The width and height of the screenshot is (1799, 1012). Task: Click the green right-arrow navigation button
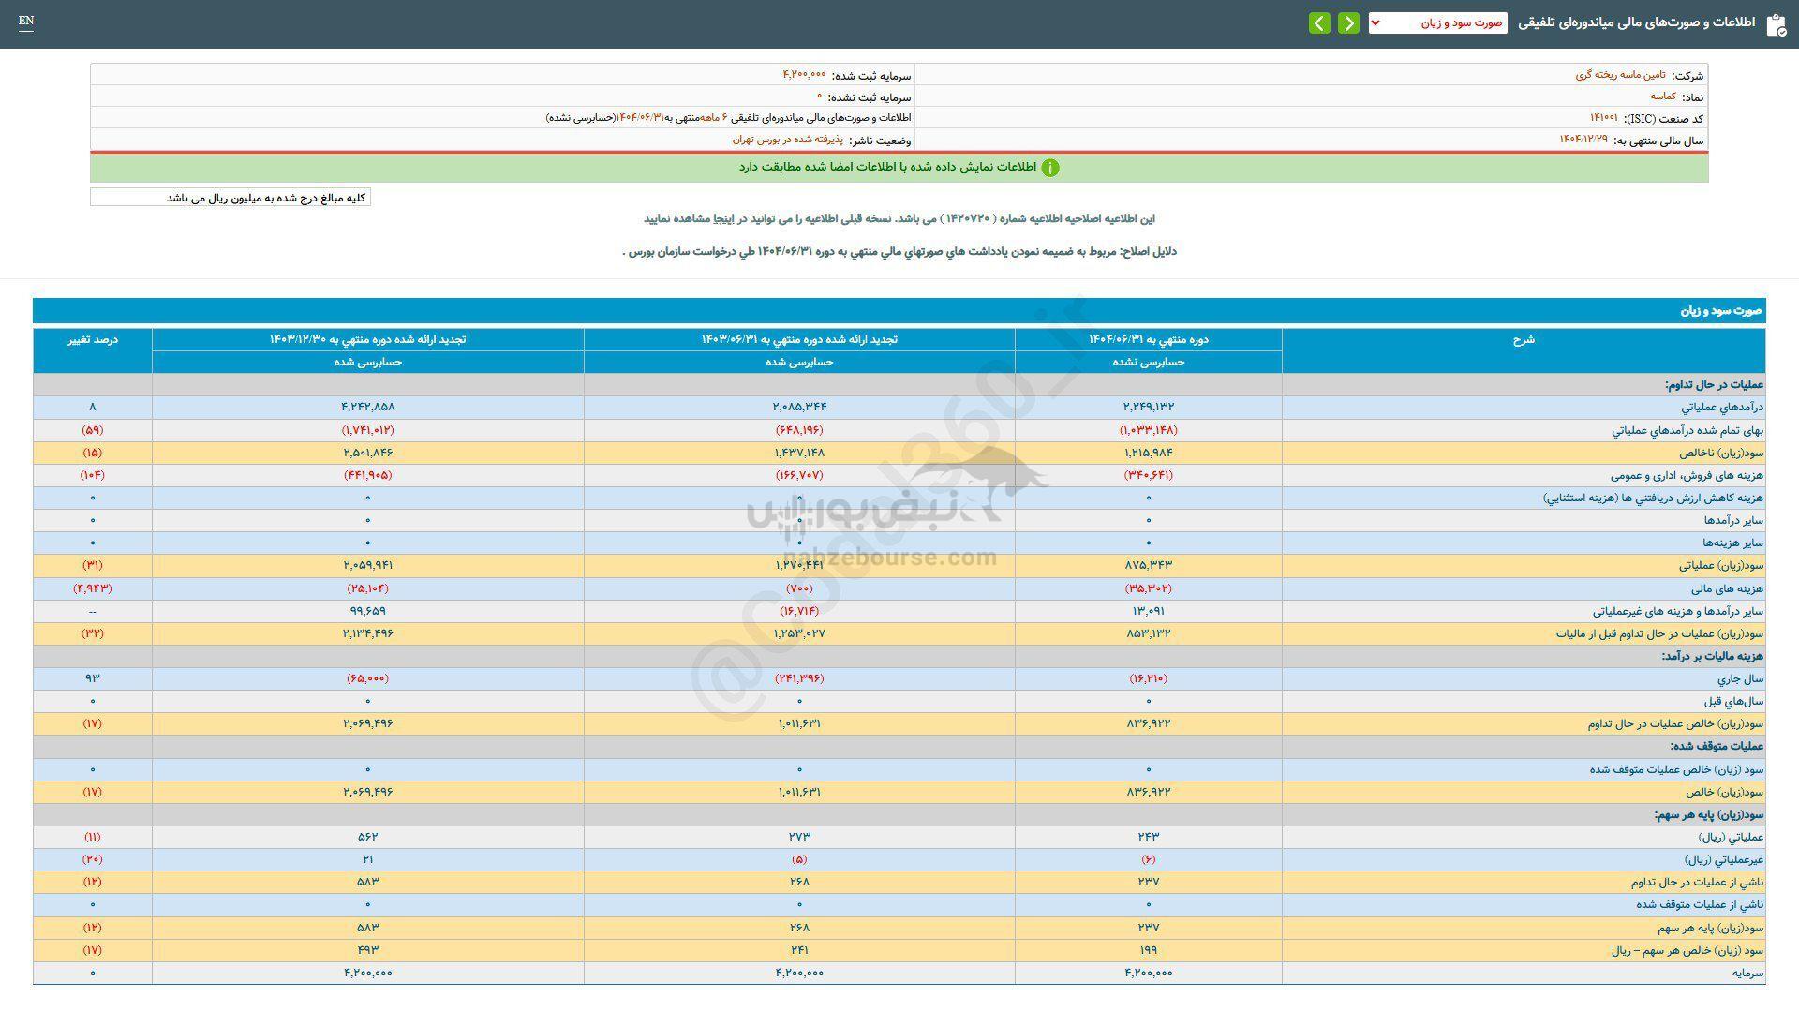point(1348,23)
